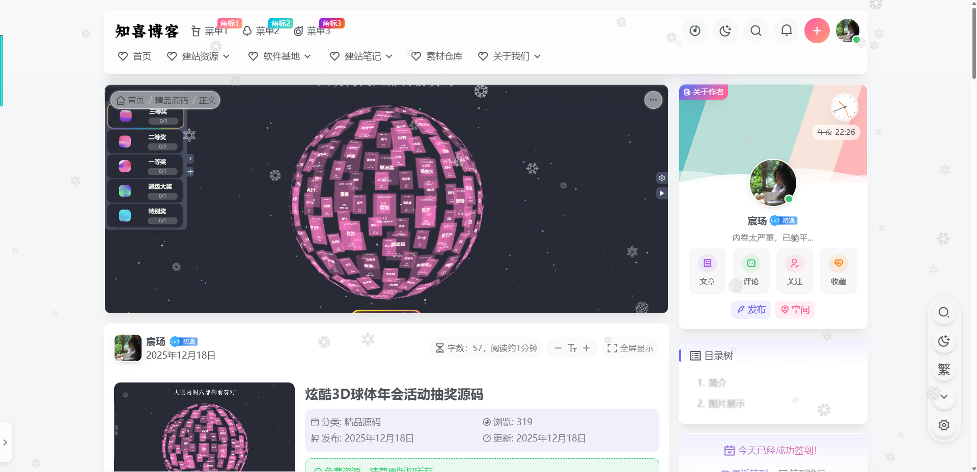977x472 pixels.
Task: Click the three-dot more button on banner
Action: coord(653,100)
